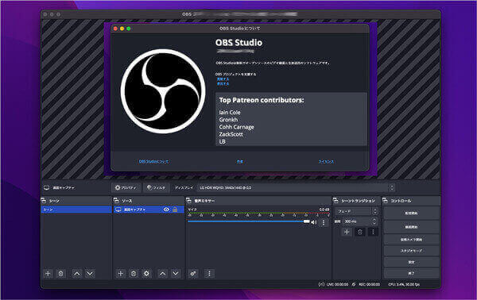The width and height of the screenshot is (477, 300).
Task: Move the scene down with arrow
Action: click(x=90, y=274)
